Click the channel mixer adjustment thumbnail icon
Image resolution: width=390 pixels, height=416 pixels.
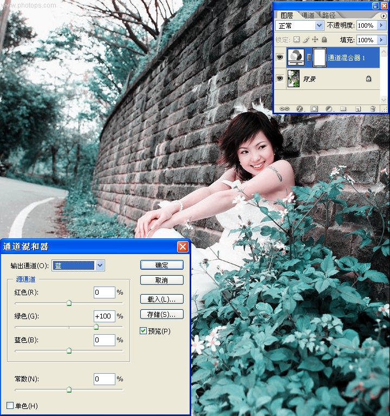pos(296,57)
